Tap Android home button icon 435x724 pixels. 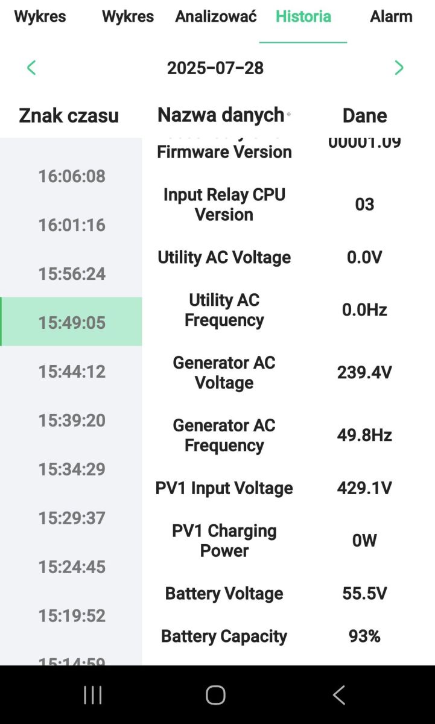[x=215, y=695]
